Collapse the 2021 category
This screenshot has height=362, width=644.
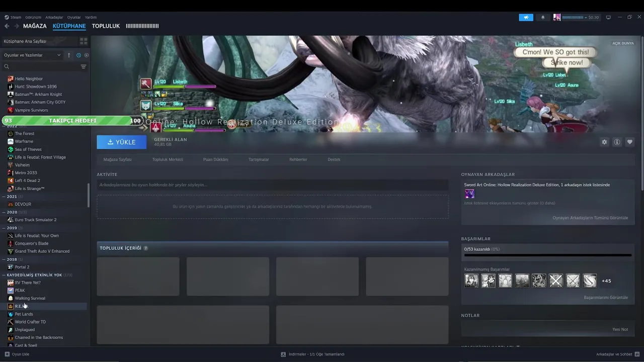coord(4,197)
